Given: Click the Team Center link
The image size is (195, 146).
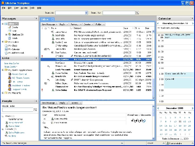Looking at the screenshot, I should pos(11,67).
